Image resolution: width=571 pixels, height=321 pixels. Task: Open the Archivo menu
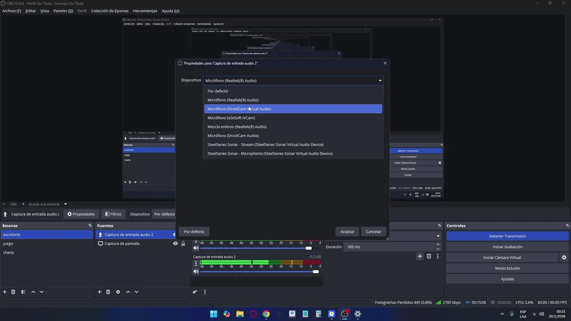coord(12,11)
